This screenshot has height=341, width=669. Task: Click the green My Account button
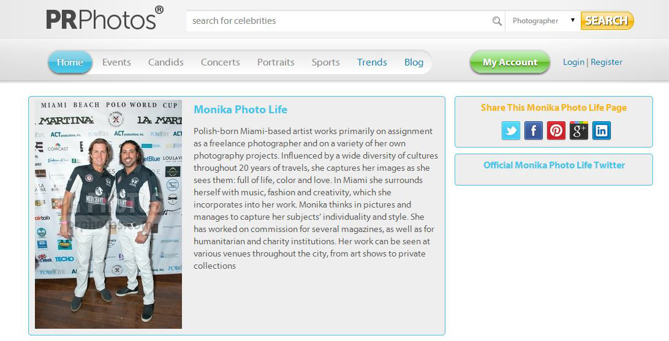click(510, 62)
